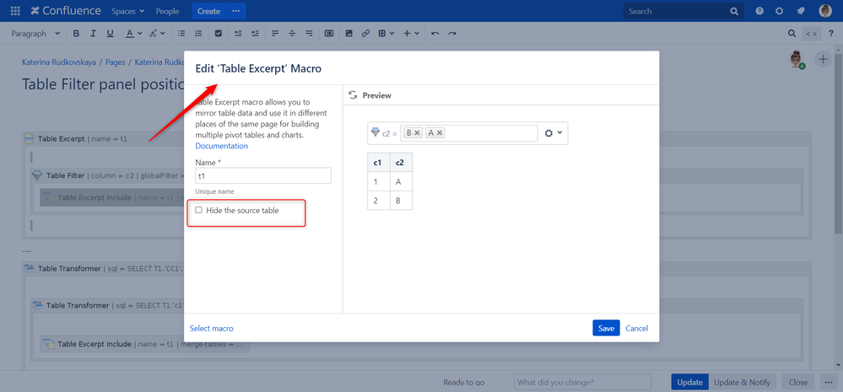
Task: Insert a task list checkbox
Action: (x=219, y=33)
